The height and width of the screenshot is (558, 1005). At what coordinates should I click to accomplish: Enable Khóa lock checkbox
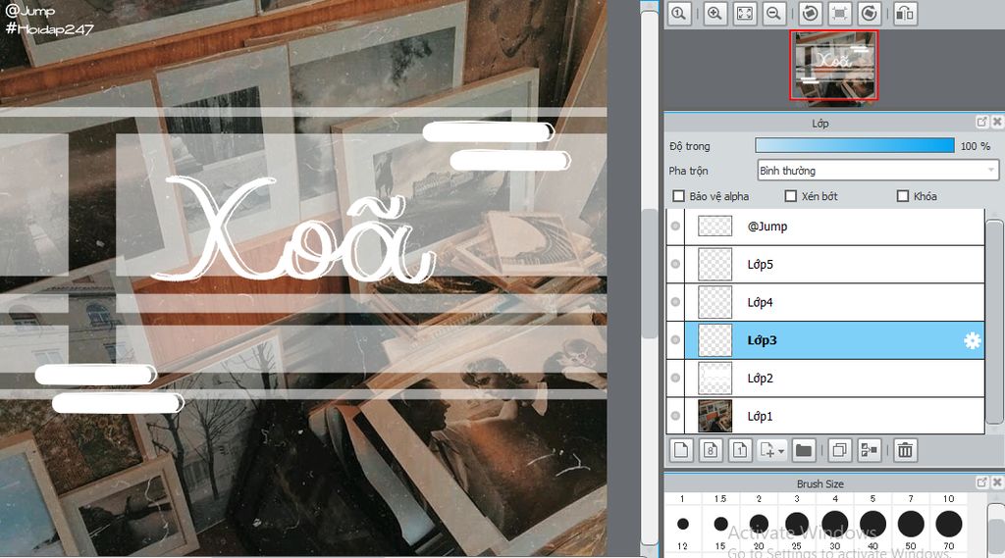[x=903, y=196]
